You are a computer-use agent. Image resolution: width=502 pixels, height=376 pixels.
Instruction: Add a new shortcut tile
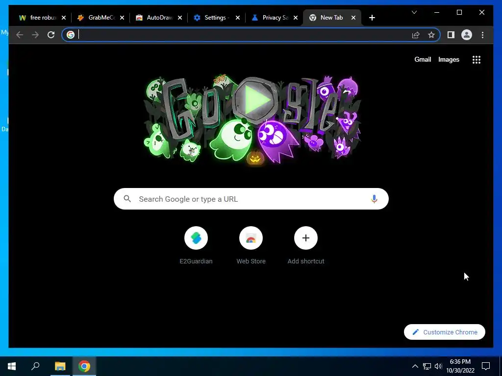[x=306, y=245]
